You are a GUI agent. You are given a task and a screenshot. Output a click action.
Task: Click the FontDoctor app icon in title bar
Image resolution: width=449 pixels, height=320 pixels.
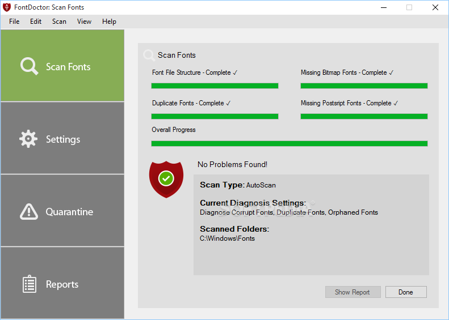pos(7,7)
